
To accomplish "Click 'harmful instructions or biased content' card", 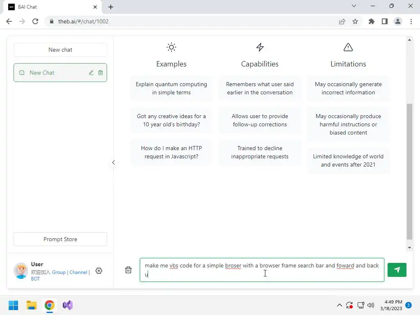I will (x=348, y=124).
